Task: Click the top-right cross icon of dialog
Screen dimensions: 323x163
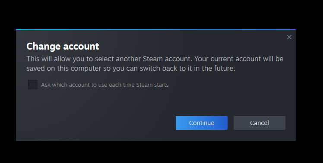Action: pyautogui.click(x=289, y=37)
